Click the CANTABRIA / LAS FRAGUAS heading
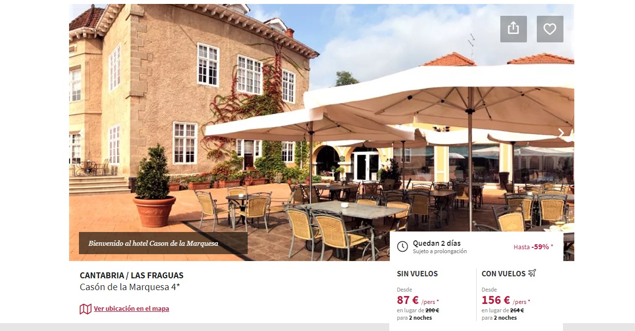The height and width of the screenshot is (331, 635). coord(132,275)
